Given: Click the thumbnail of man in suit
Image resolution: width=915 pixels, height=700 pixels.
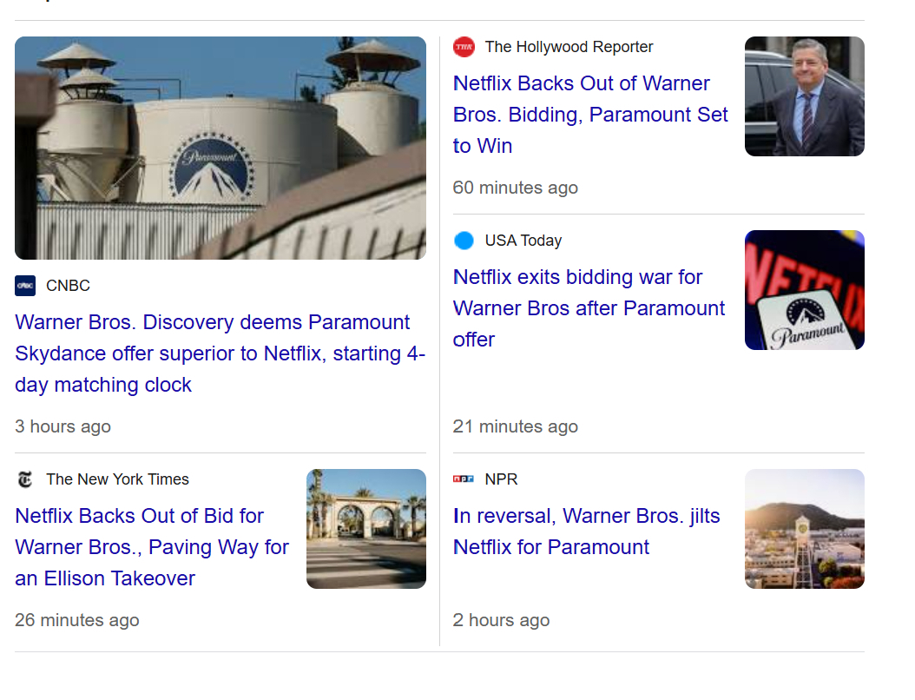Looking at the screenshot, I should pyautogui.click(x=804, y=96).
